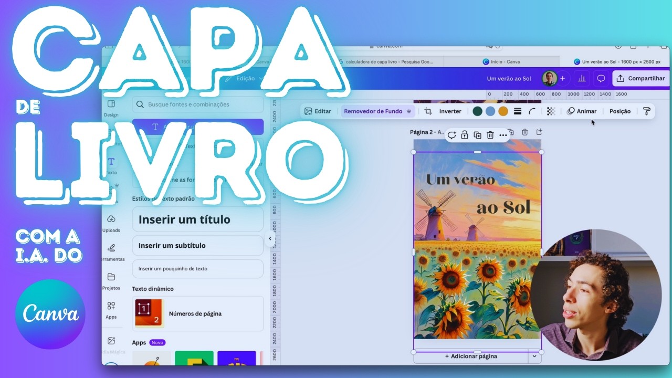Open the transparency checkerboard control
The height and width of the screenshot is (378, 672).
tap(551, 111)
